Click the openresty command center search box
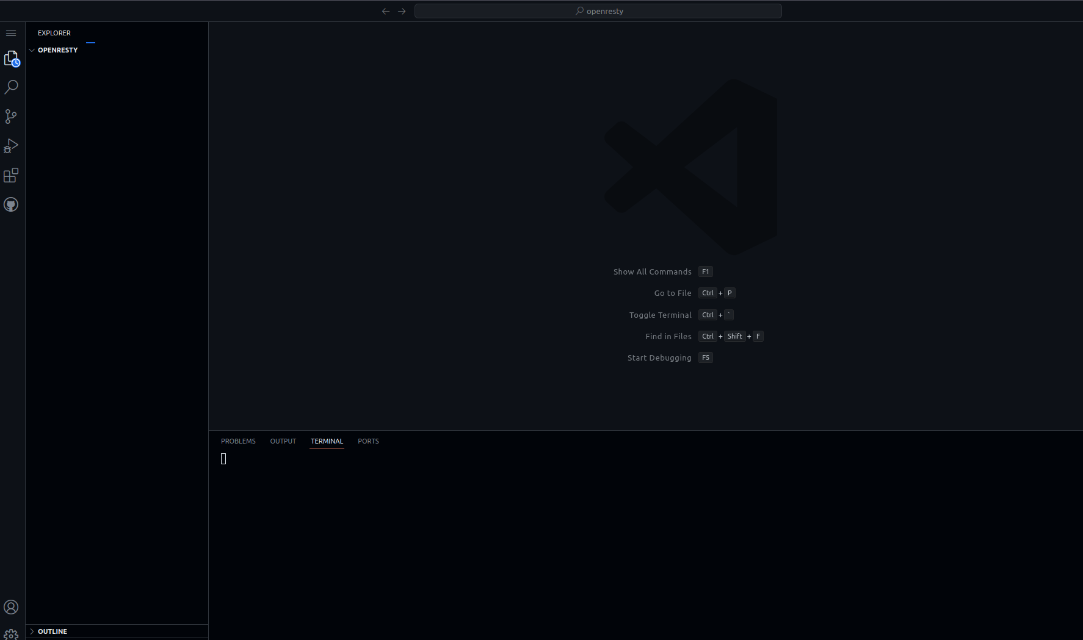Viewport: 1083px width, 640px height. 598,11
